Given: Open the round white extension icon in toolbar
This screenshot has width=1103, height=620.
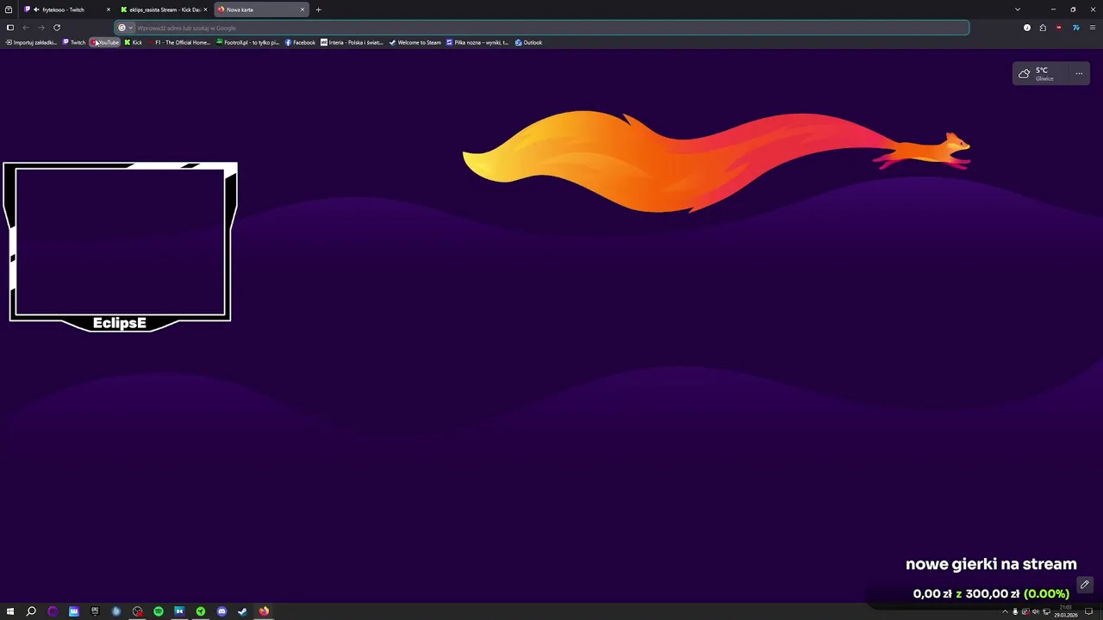Looking at the screenshot, I should point(1027,28).
